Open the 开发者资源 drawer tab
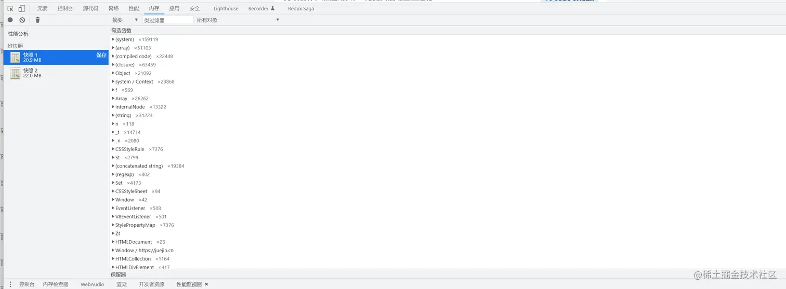The width and height of the screenshot is (786, 289). tap(151, 284)
